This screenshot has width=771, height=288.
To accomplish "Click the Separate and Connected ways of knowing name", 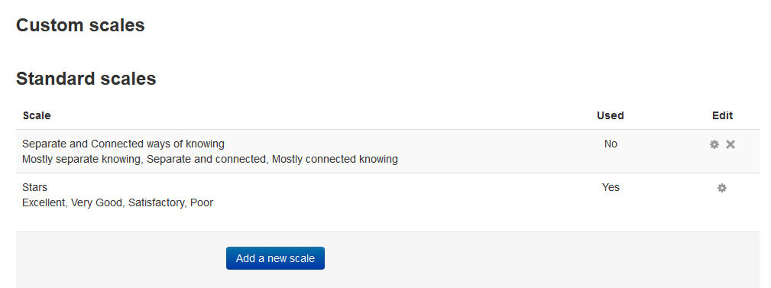I will click(x=123, y=144).
